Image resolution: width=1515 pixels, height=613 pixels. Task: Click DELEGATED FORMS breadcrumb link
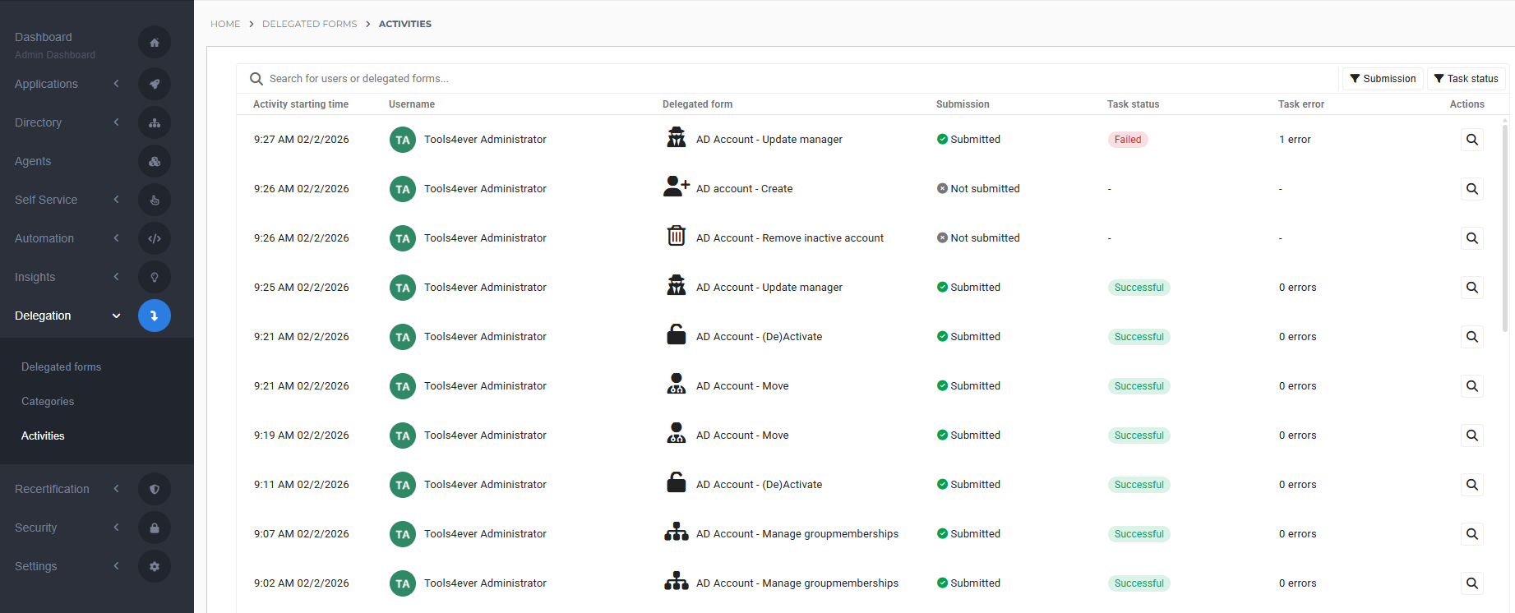click(309, 24)
